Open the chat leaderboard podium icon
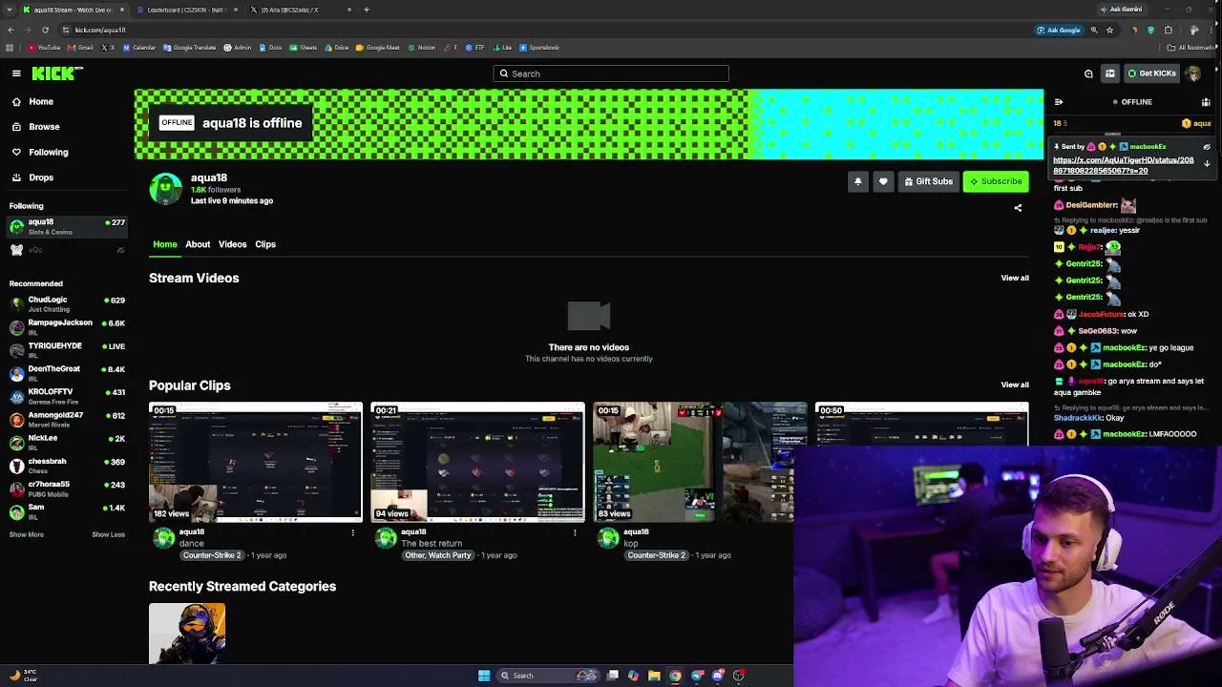The image size is (1222, 687). [x=1206, y=102]
